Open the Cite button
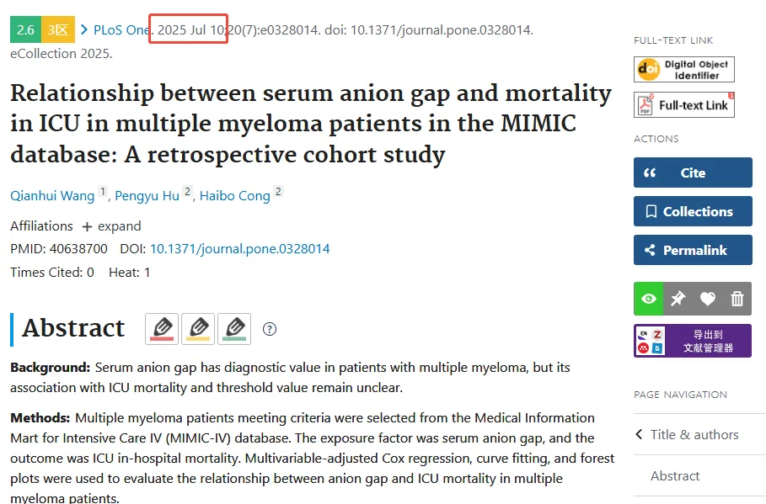The width and height of the screenshot is (766, 504). coord(693,172)
